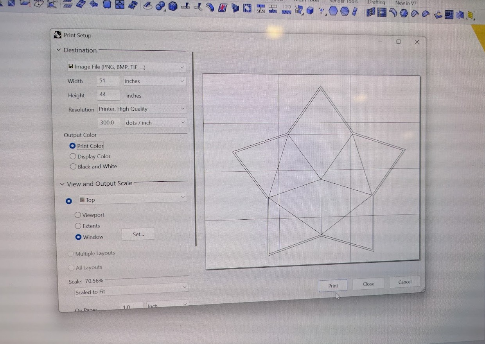Click the Set... window button
The width and height of the screenshot is (485, 344).
[138, 234]
